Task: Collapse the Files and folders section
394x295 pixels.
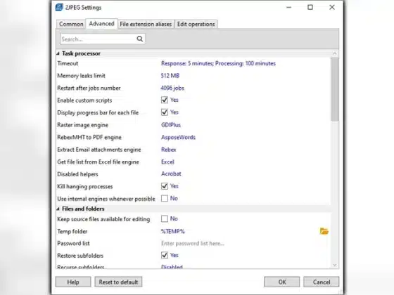Action: 58,209
